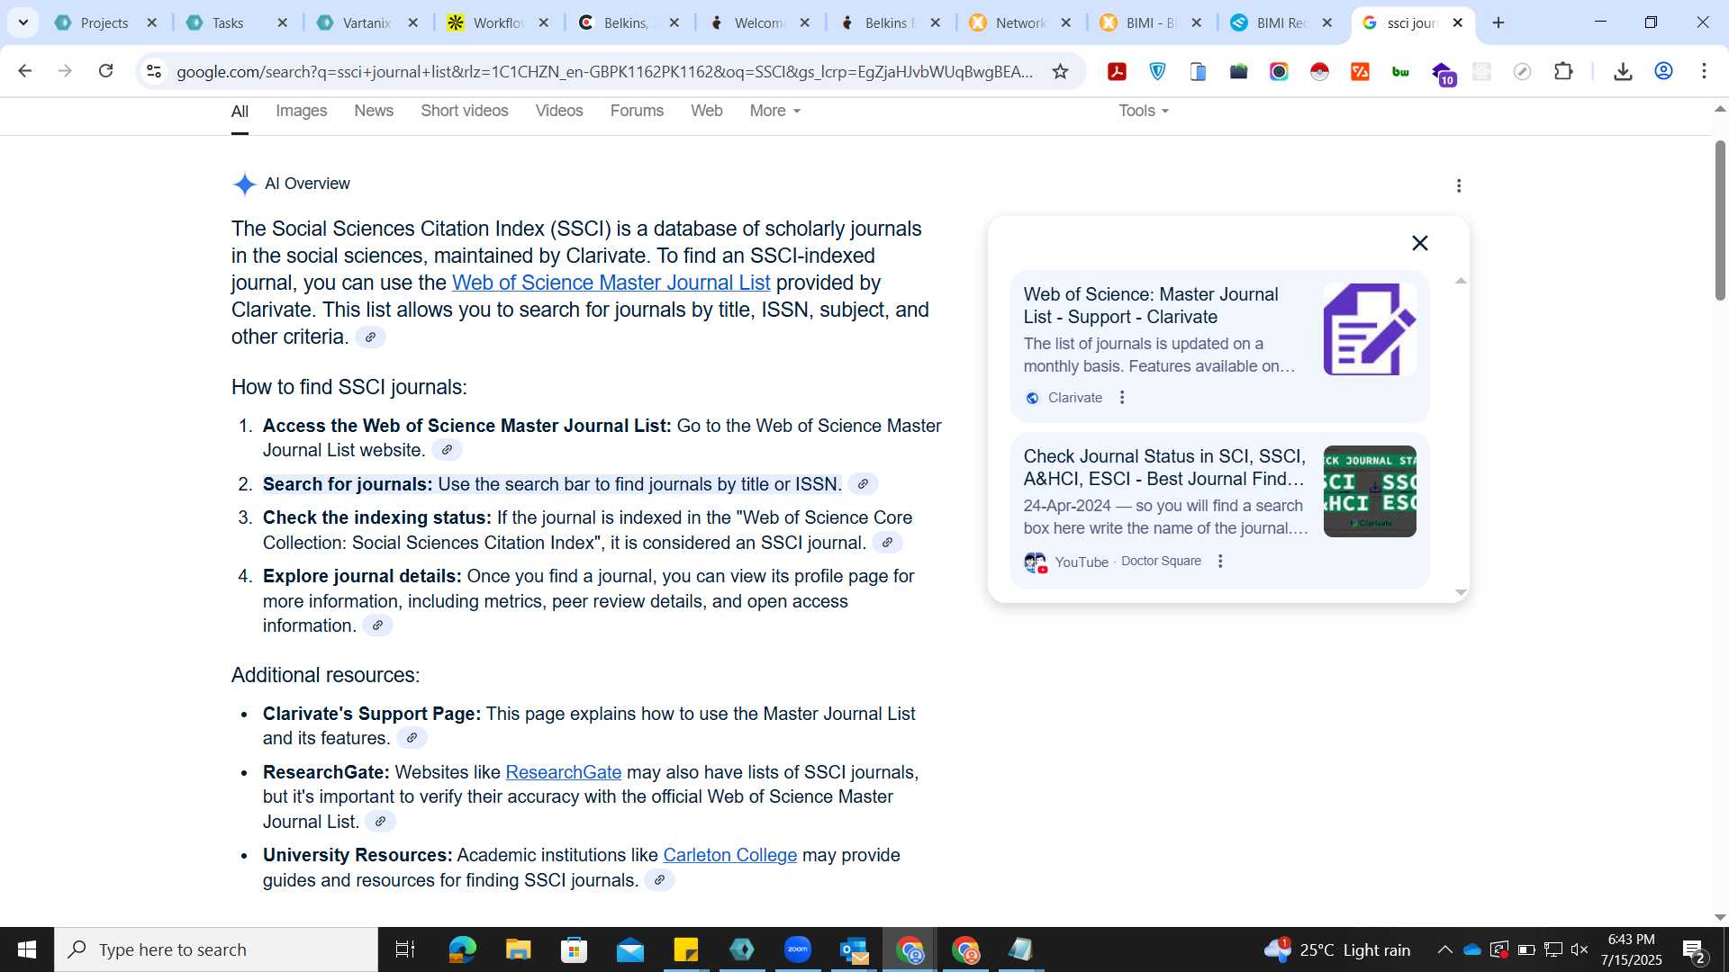Open a new browser tab
Viewport: 1729px width, 972px height.
point(1498,22)
